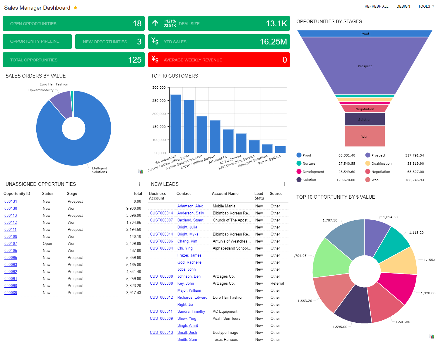The width and height of the screenshot is (436, 354).
Task: Click the Won legend color swatch
Action: coord(368,180)
